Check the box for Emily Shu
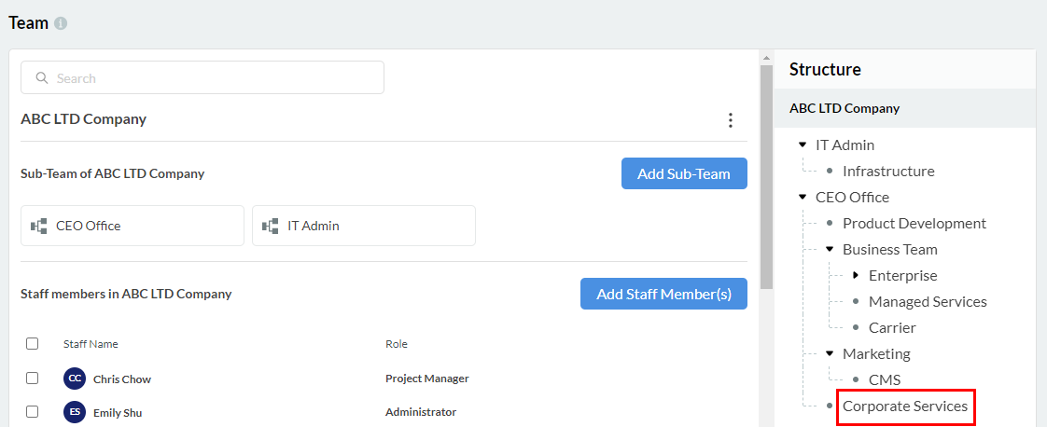The height and width of the screenshot is (427, 1047). point(33,411)
